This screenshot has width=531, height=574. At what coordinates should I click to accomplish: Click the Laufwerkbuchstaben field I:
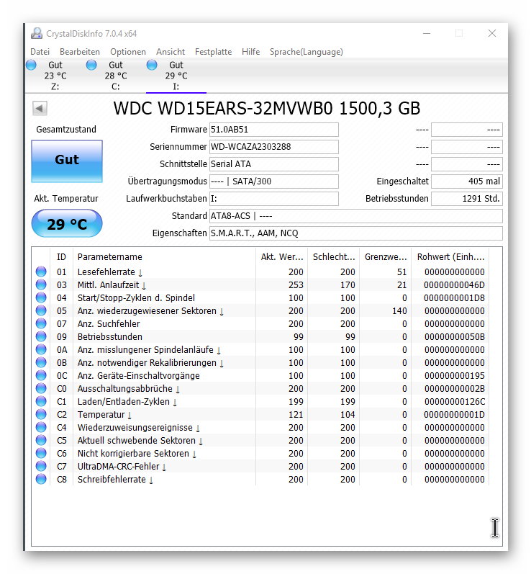274,198
